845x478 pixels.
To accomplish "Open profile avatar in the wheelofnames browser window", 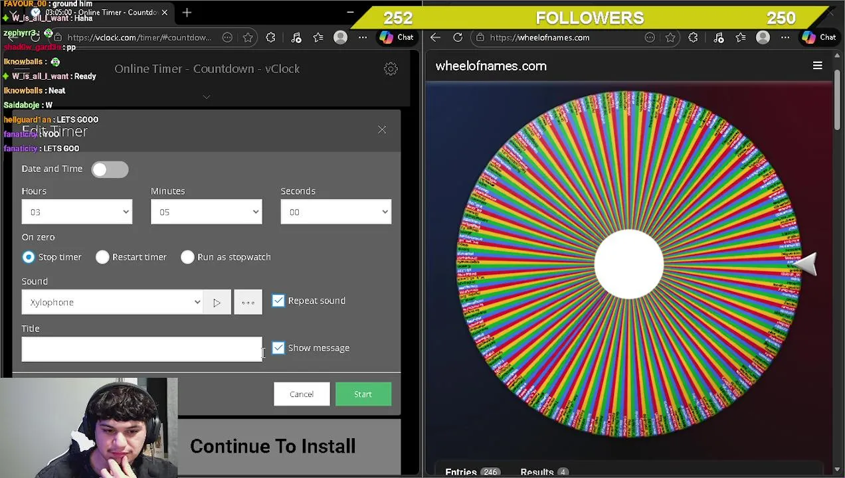I will [763, 37].
